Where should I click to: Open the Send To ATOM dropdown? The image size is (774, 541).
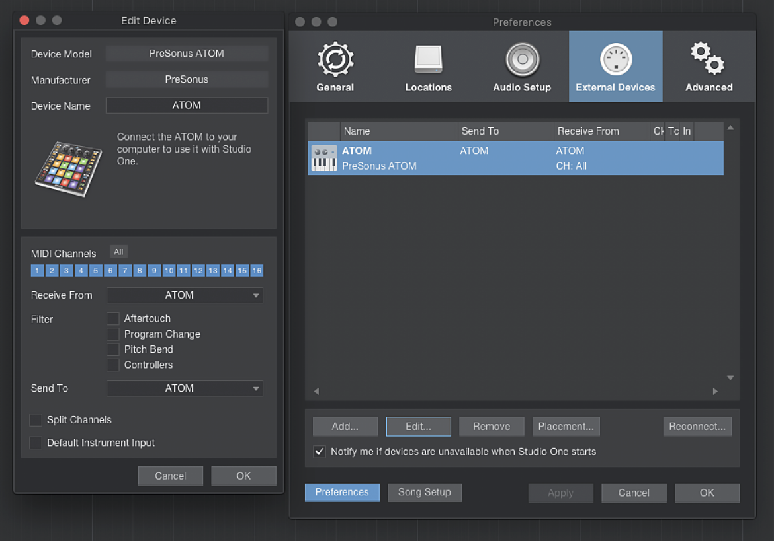pos(185,388)
